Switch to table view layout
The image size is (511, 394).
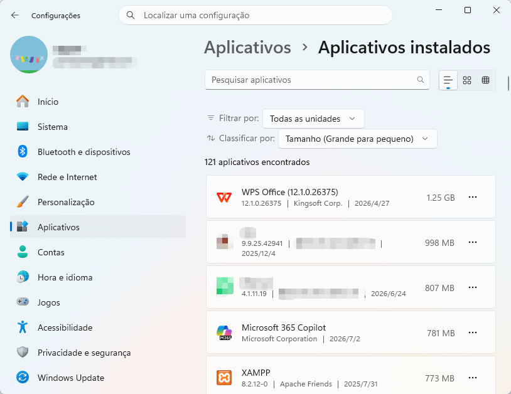[x=486, y=80]
